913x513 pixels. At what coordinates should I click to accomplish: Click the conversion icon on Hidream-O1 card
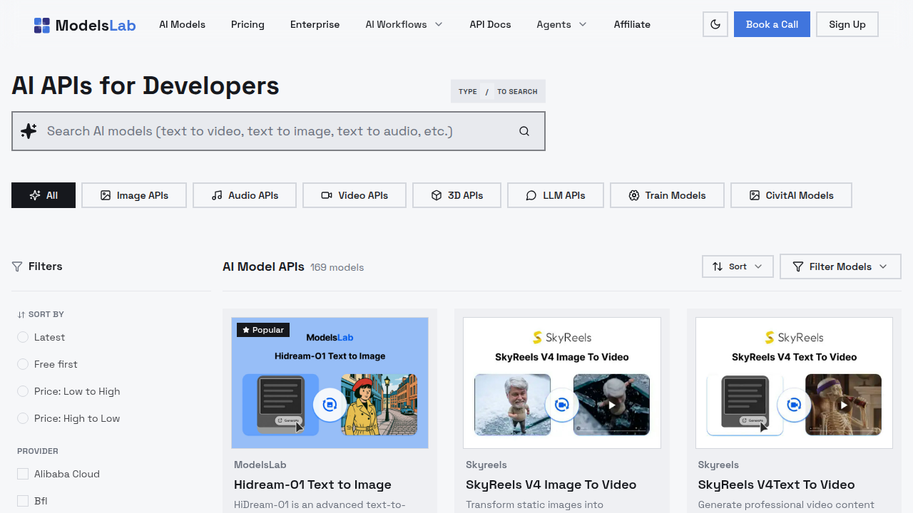point(330,405)
